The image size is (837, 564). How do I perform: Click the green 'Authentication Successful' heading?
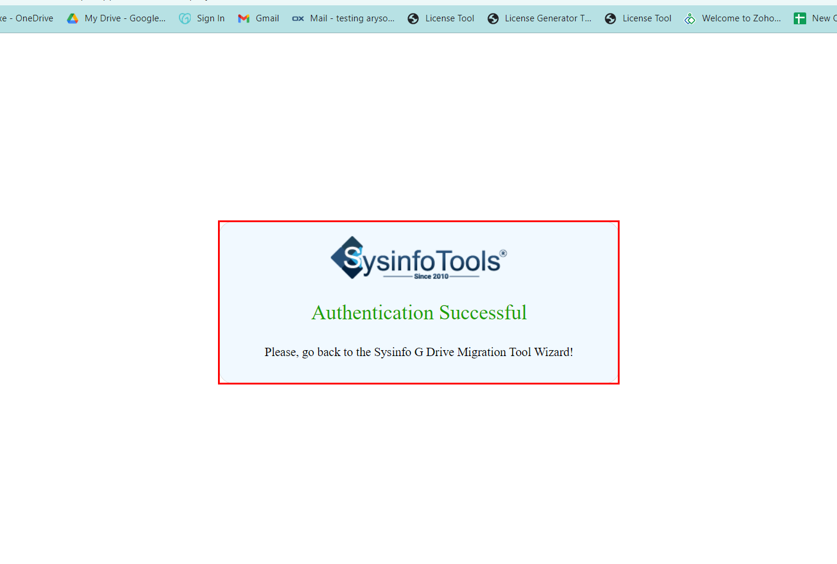(x=419, y=312)
